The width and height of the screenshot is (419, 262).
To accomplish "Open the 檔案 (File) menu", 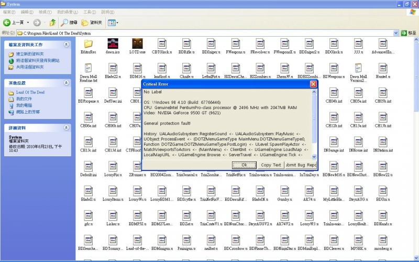I will 9,12.
